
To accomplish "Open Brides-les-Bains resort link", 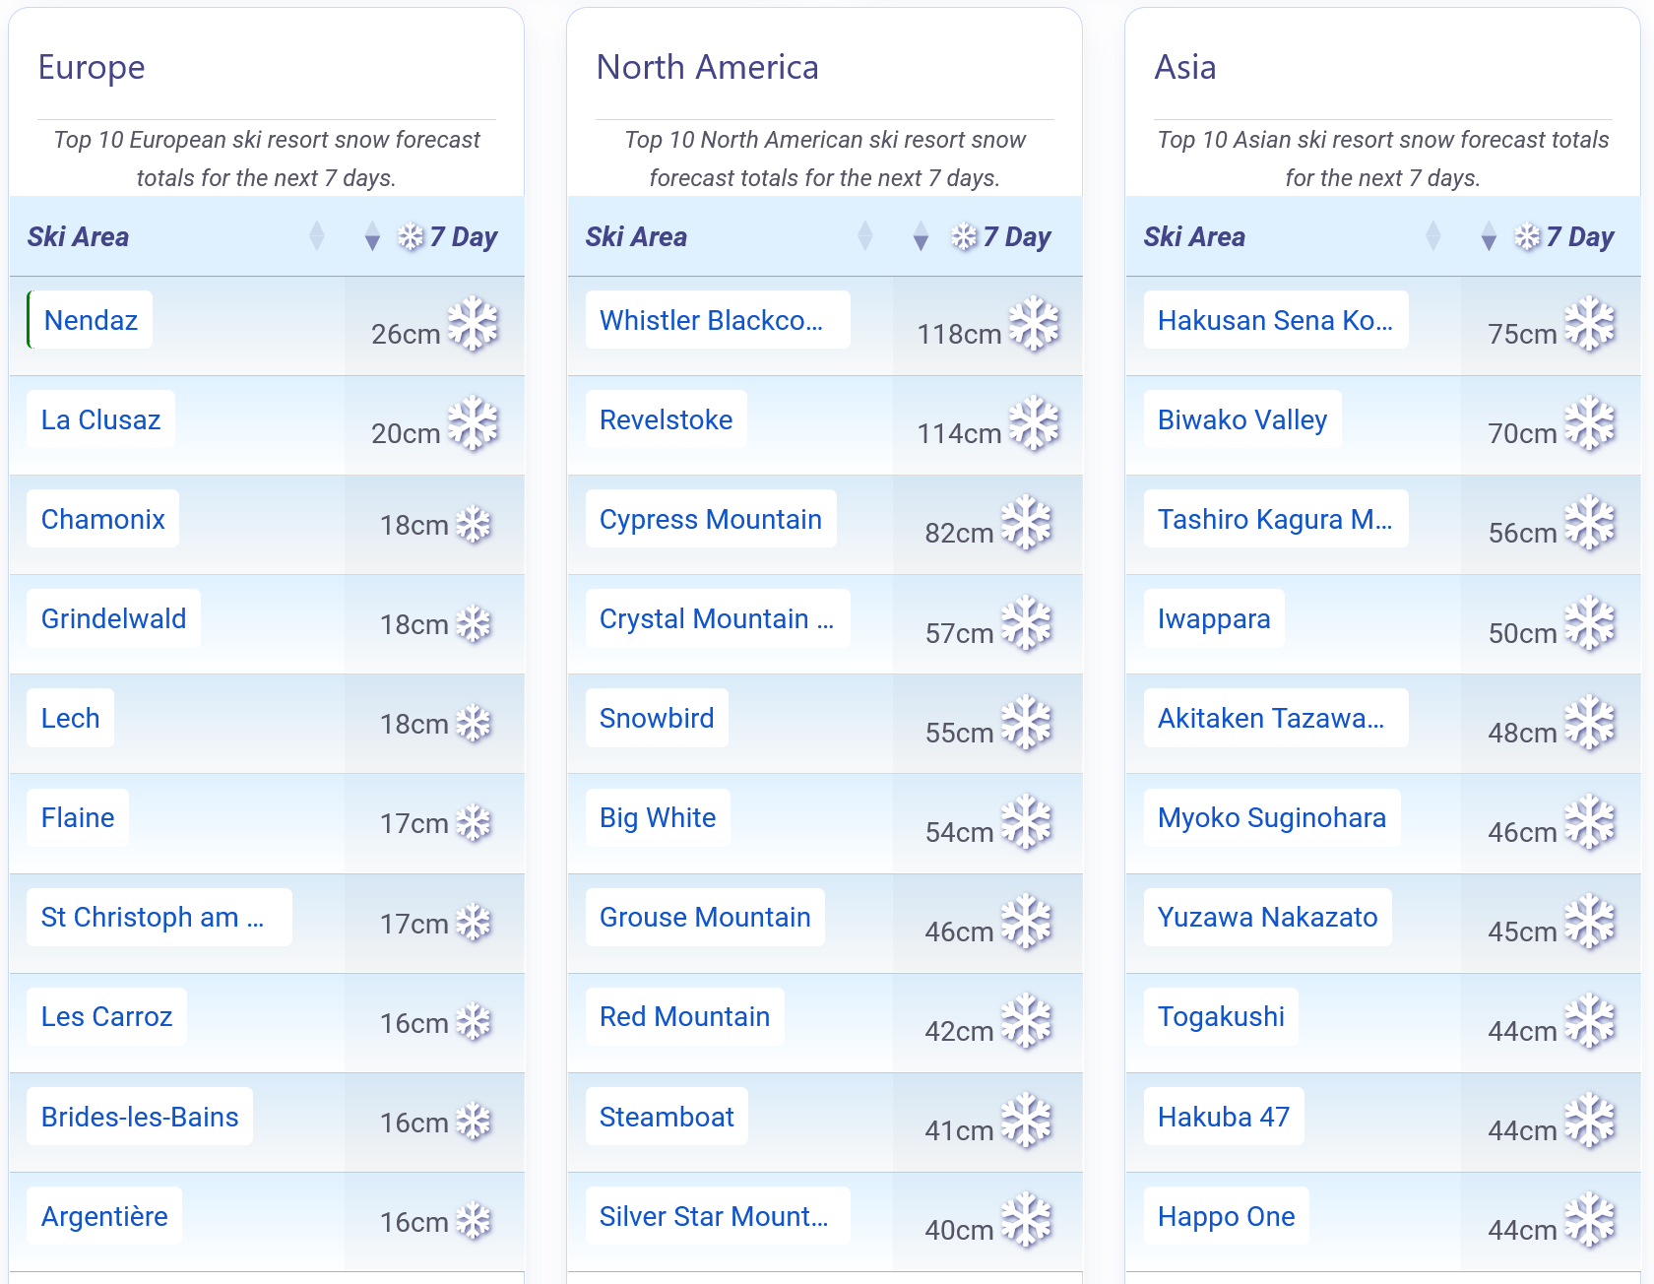I will point(140,1117).
